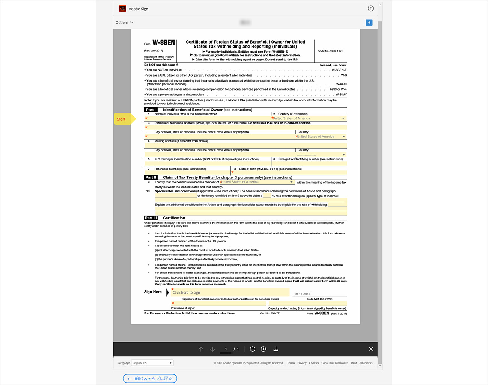Viewport: 488px width, 385px height.
Task: Zoom in using the plus icon
Action: (264, 349)
